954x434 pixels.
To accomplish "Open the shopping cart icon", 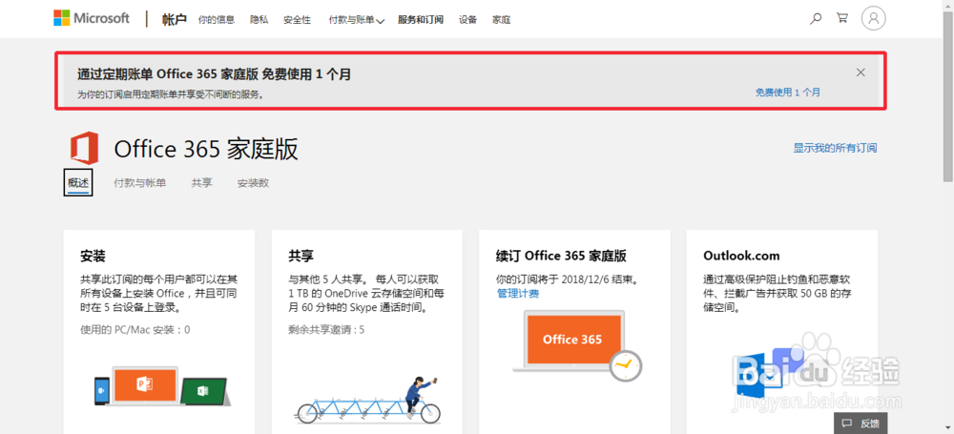I will click(x=842, y=18).
